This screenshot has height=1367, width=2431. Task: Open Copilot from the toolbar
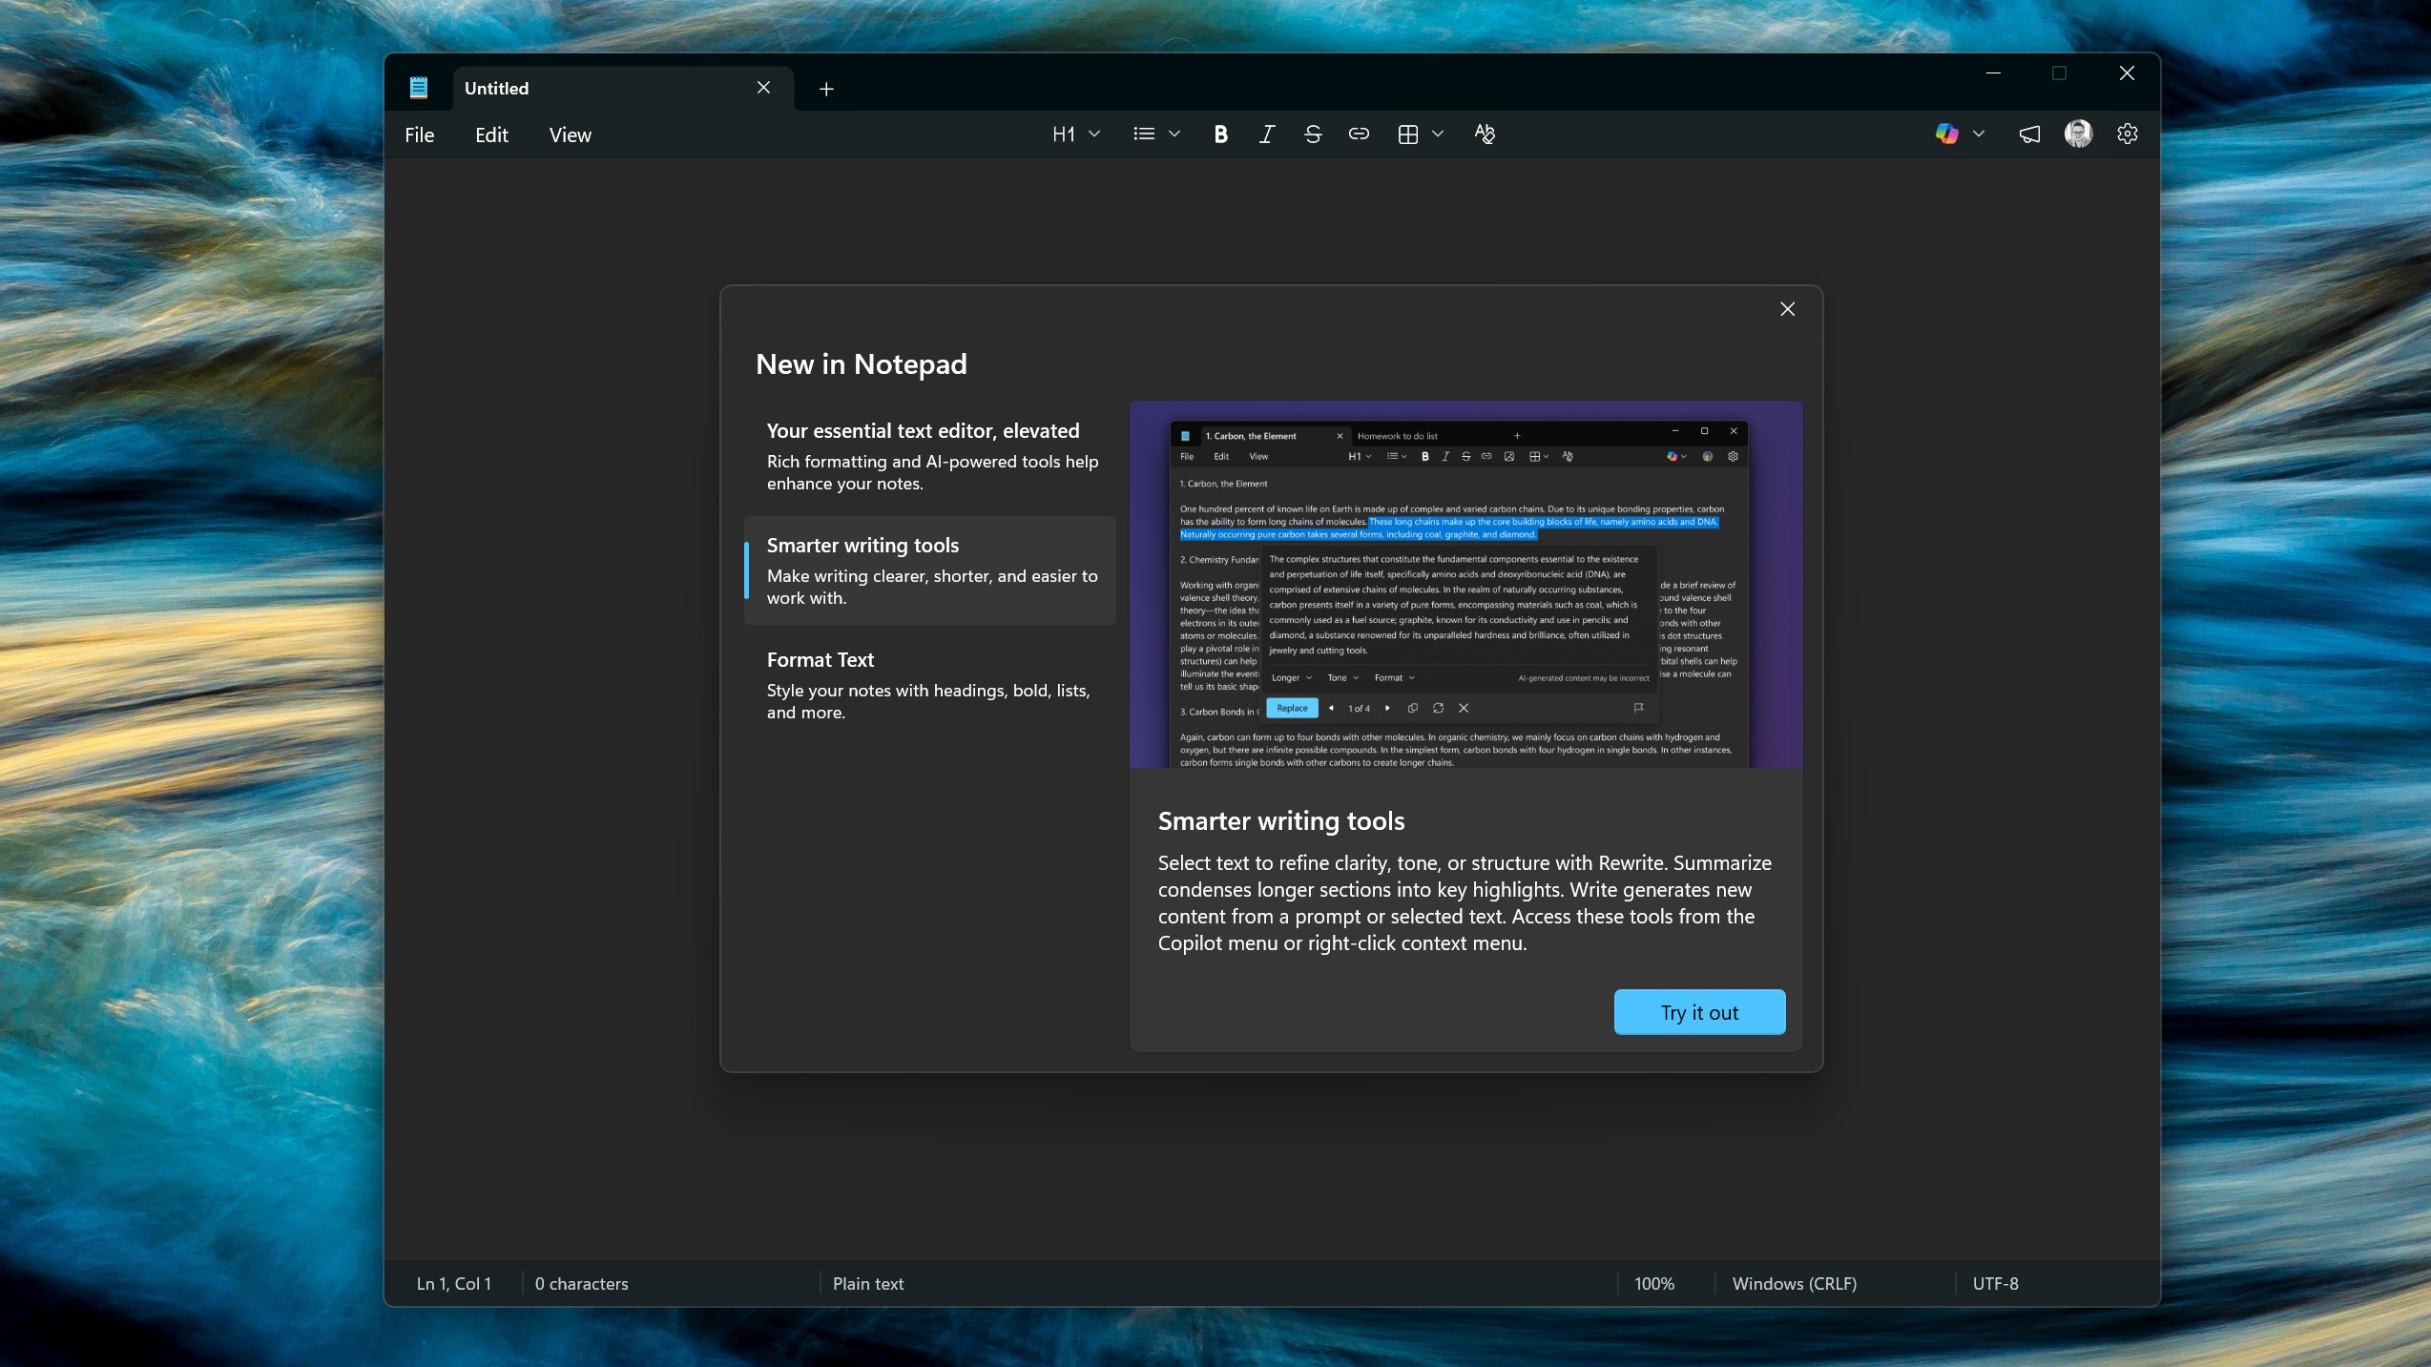[x=1947, y=135]
